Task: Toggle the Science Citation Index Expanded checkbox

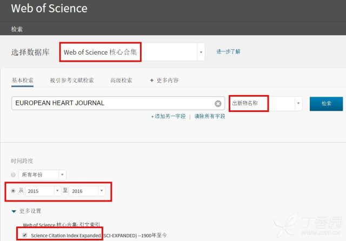Action: click(25, 235)
